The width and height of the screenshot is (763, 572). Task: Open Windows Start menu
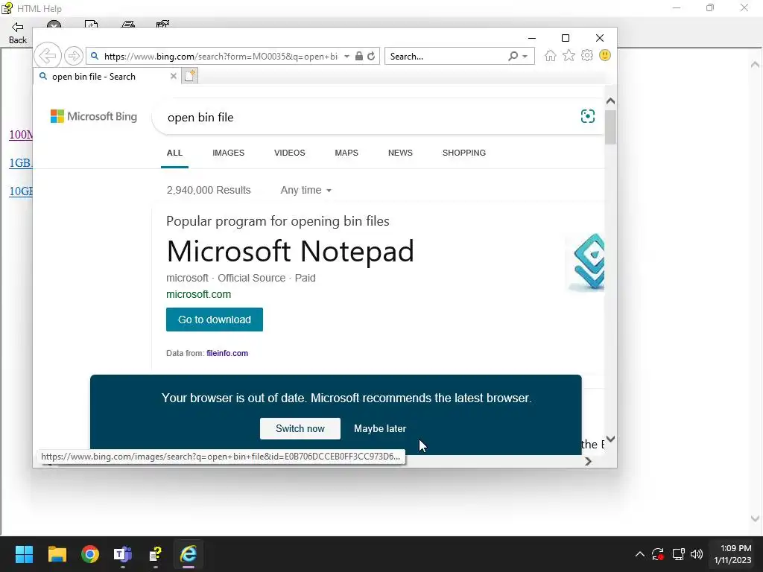pos(24,554)
